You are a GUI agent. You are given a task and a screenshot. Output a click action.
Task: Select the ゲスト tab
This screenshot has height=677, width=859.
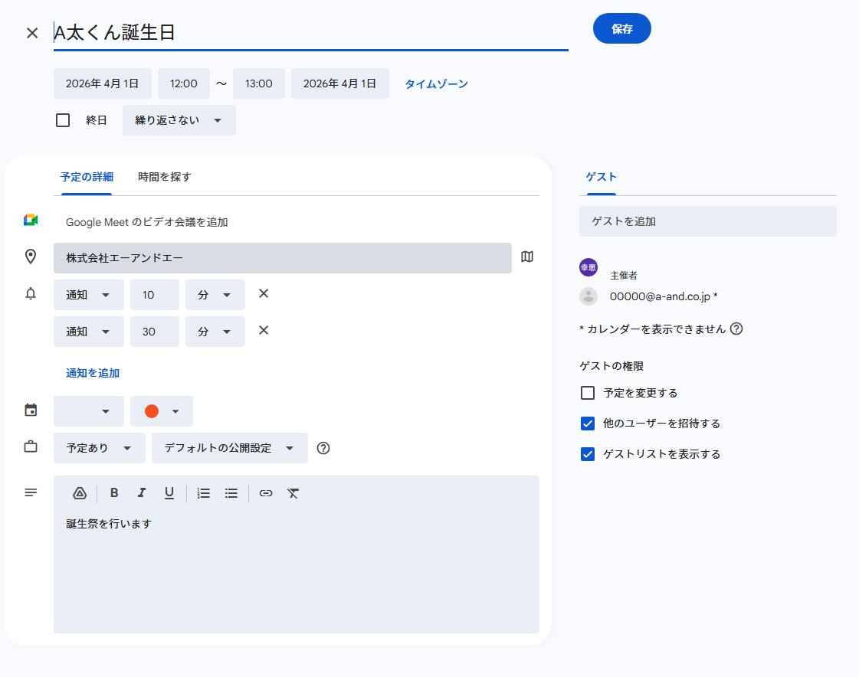point(601,176)
